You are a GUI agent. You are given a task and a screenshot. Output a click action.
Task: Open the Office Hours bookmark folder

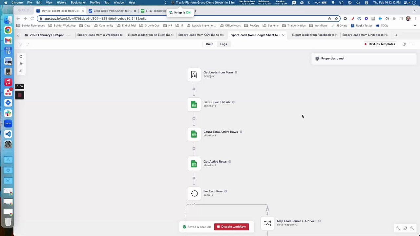point(230,26)
